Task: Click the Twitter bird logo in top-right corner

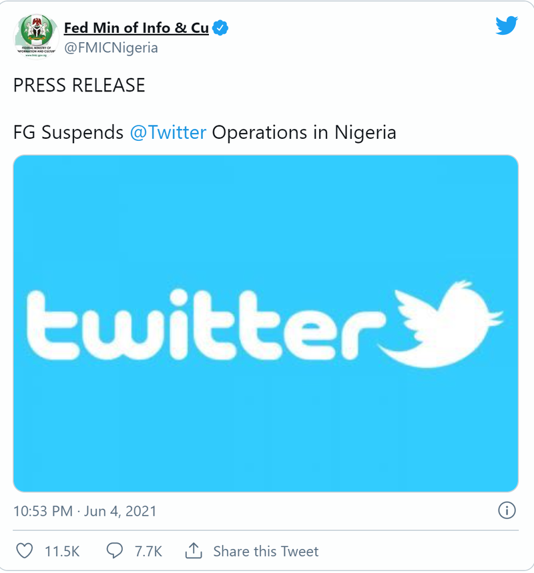Action: (x=507, y=26)
